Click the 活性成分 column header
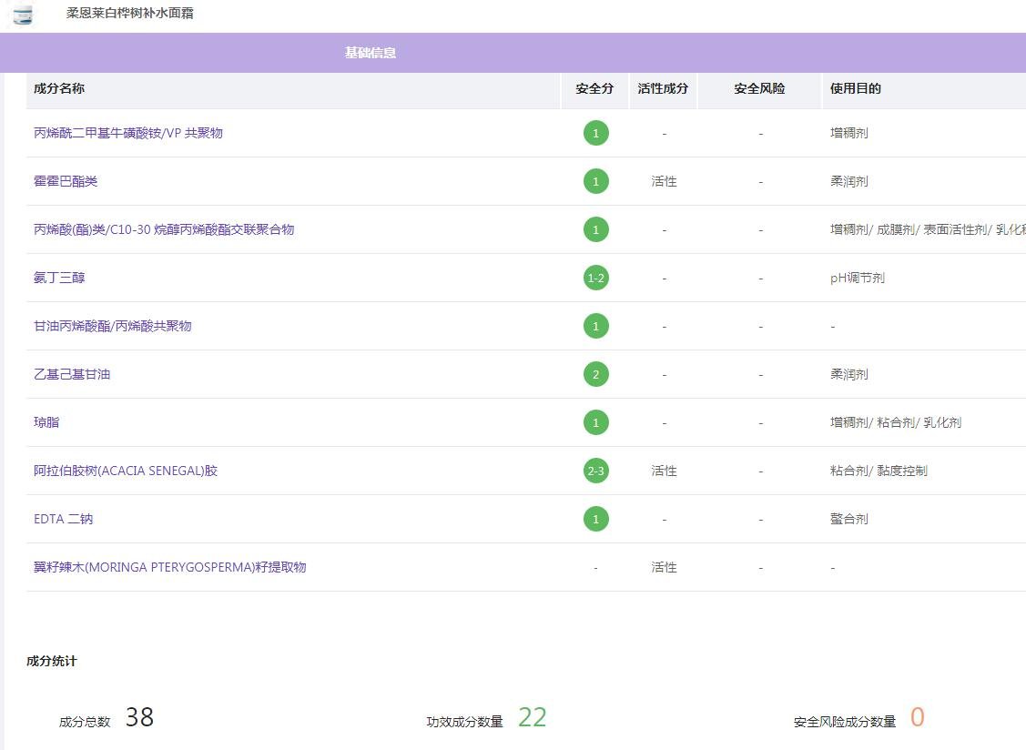The height and width of the screenshot is (750, 1026). point(663,88)
